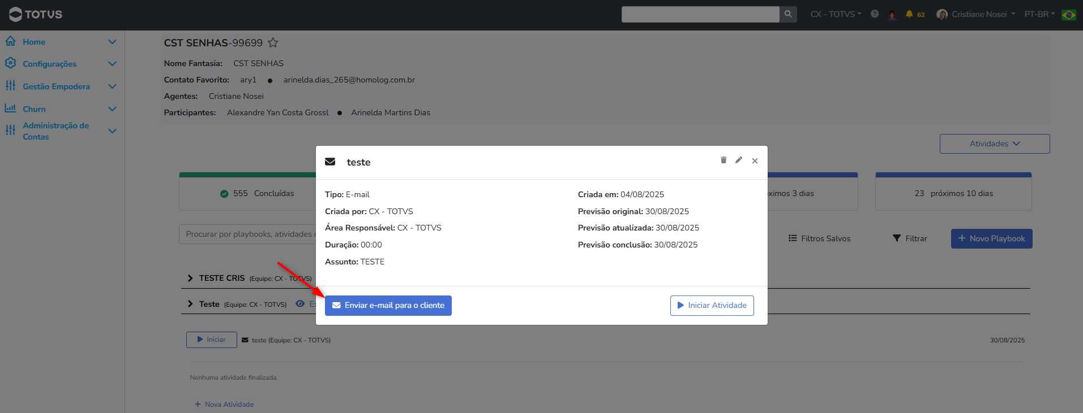Toggle the eye icon on the Teste playbook

[x=300, y=304]
